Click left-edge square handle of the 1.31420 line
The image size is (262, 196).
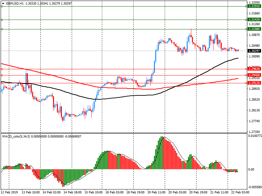click(2, 20)
